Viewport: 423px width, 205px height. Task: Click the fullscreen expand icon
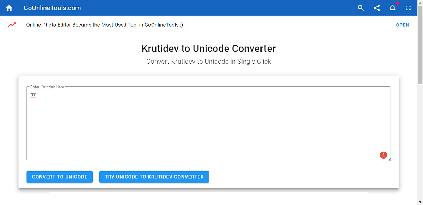(408, 7)
